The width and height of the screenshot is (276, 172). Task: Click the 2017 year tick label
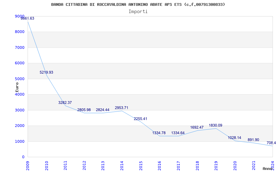178,166
